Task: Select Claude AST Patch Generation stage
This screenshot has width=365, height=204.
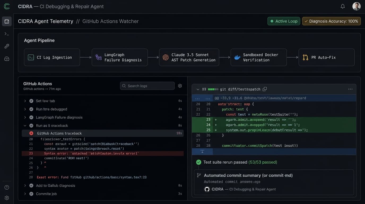Action: tap(189, 57)
